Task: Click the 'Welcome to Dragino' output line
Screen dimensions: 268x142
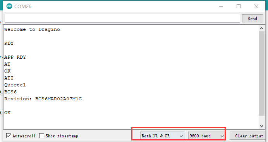Action: [x=32, y=29]
